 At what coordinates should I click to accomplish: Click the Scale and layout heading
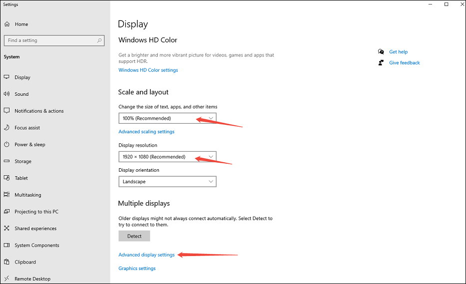143,92
